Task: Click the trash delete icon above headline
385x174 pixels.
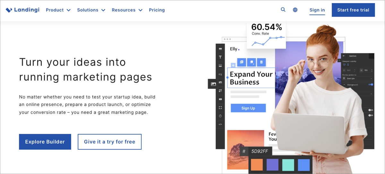Action: click(261, 62)
